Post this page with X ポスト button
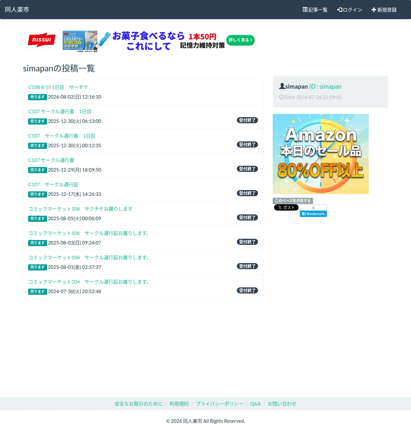This screenshot has width=411, height=425. click(x=286, y=207)
